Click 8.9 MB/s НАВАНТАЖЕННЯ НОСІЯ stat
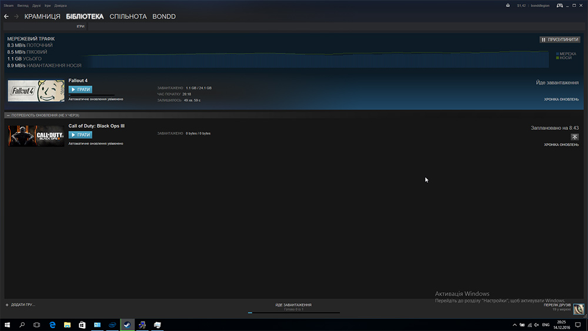This screenshot has height=331, width=588. (44, 66)
